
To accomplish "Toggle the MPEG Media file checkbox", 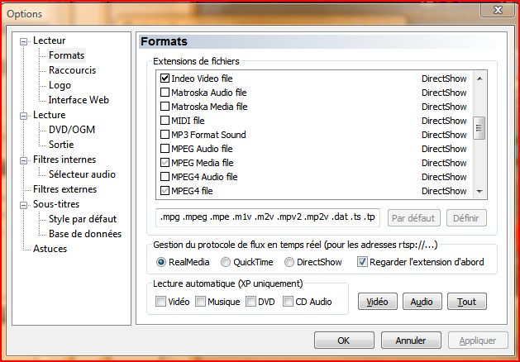I will tap(165, 163).
